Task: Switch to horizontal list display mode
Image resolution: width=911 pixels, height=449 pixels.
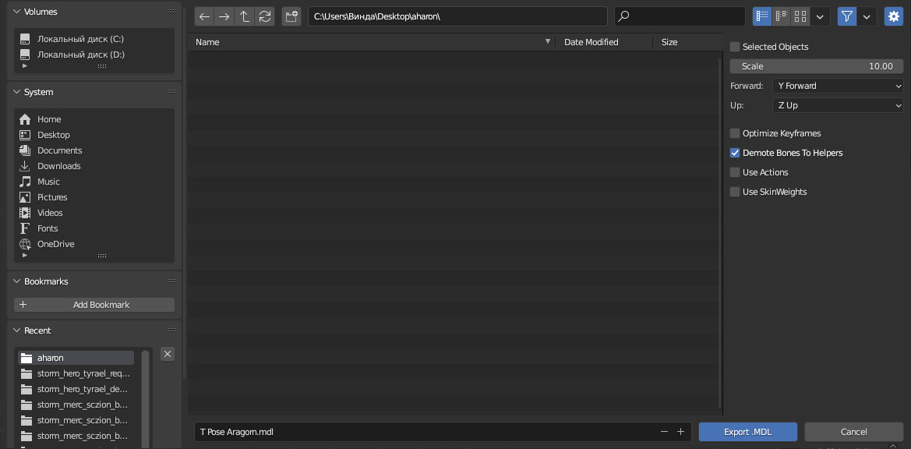Action: (x=782, y=16)
